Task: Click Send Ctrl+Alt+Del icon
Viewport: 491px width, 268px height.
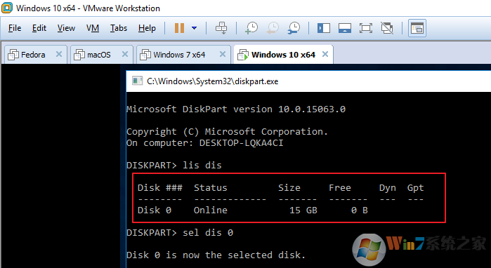Action: 221,28
